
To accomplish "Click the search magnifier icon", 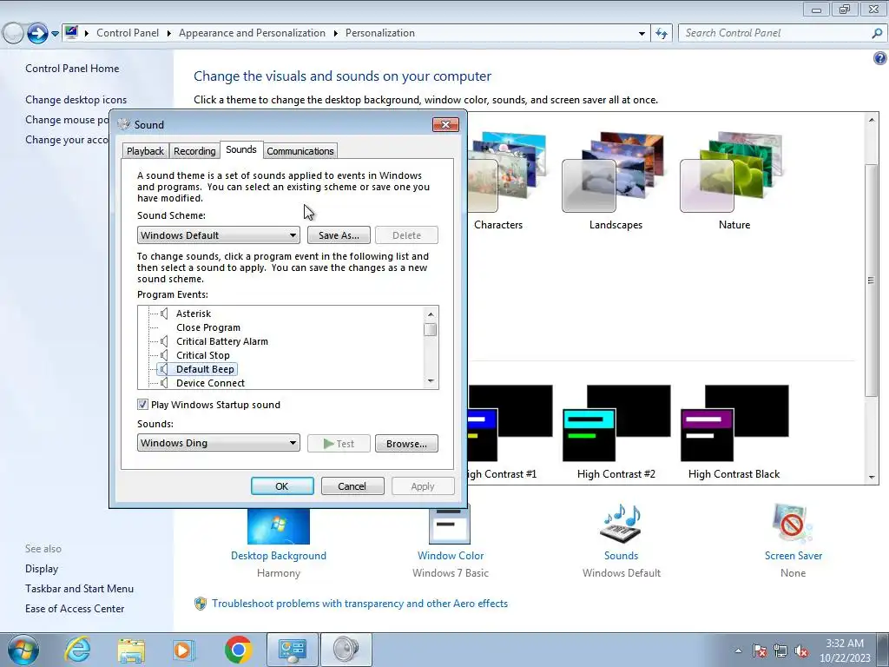I will [877, 34].
